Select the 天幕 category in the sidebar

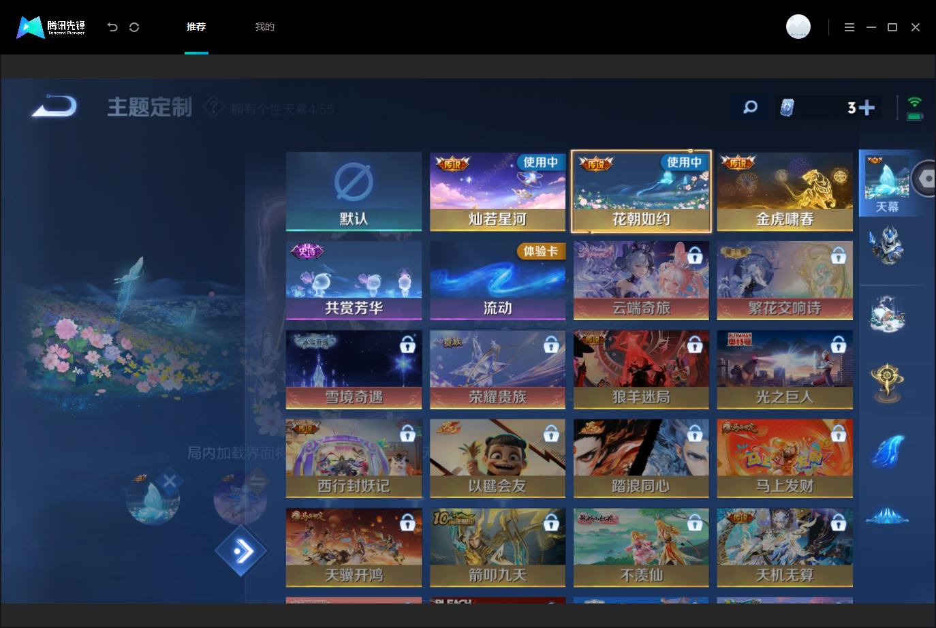click(x=887, y=184)
